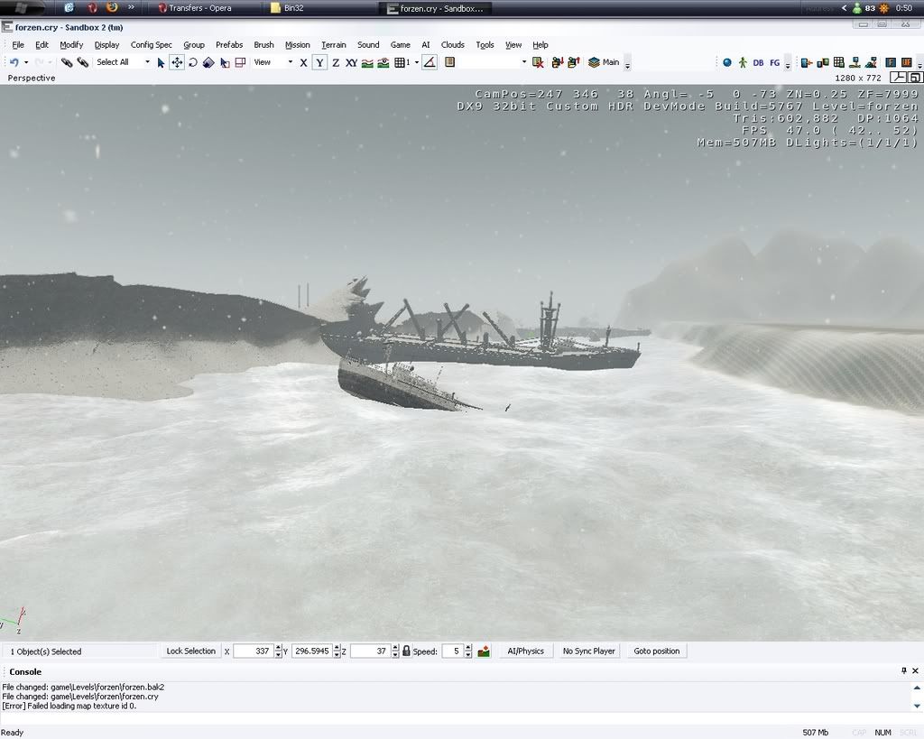Click the Terrain Texture Layers icon
The image size is (924, 739).
pyautogui.click(x=823, y=62)
